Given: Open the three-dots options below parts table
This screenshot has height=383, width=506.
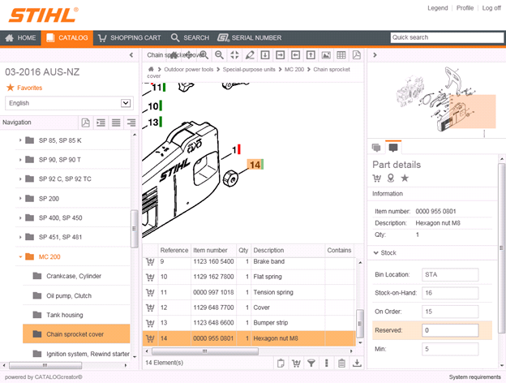Looking at the screenshot, I should click(326, 364).
